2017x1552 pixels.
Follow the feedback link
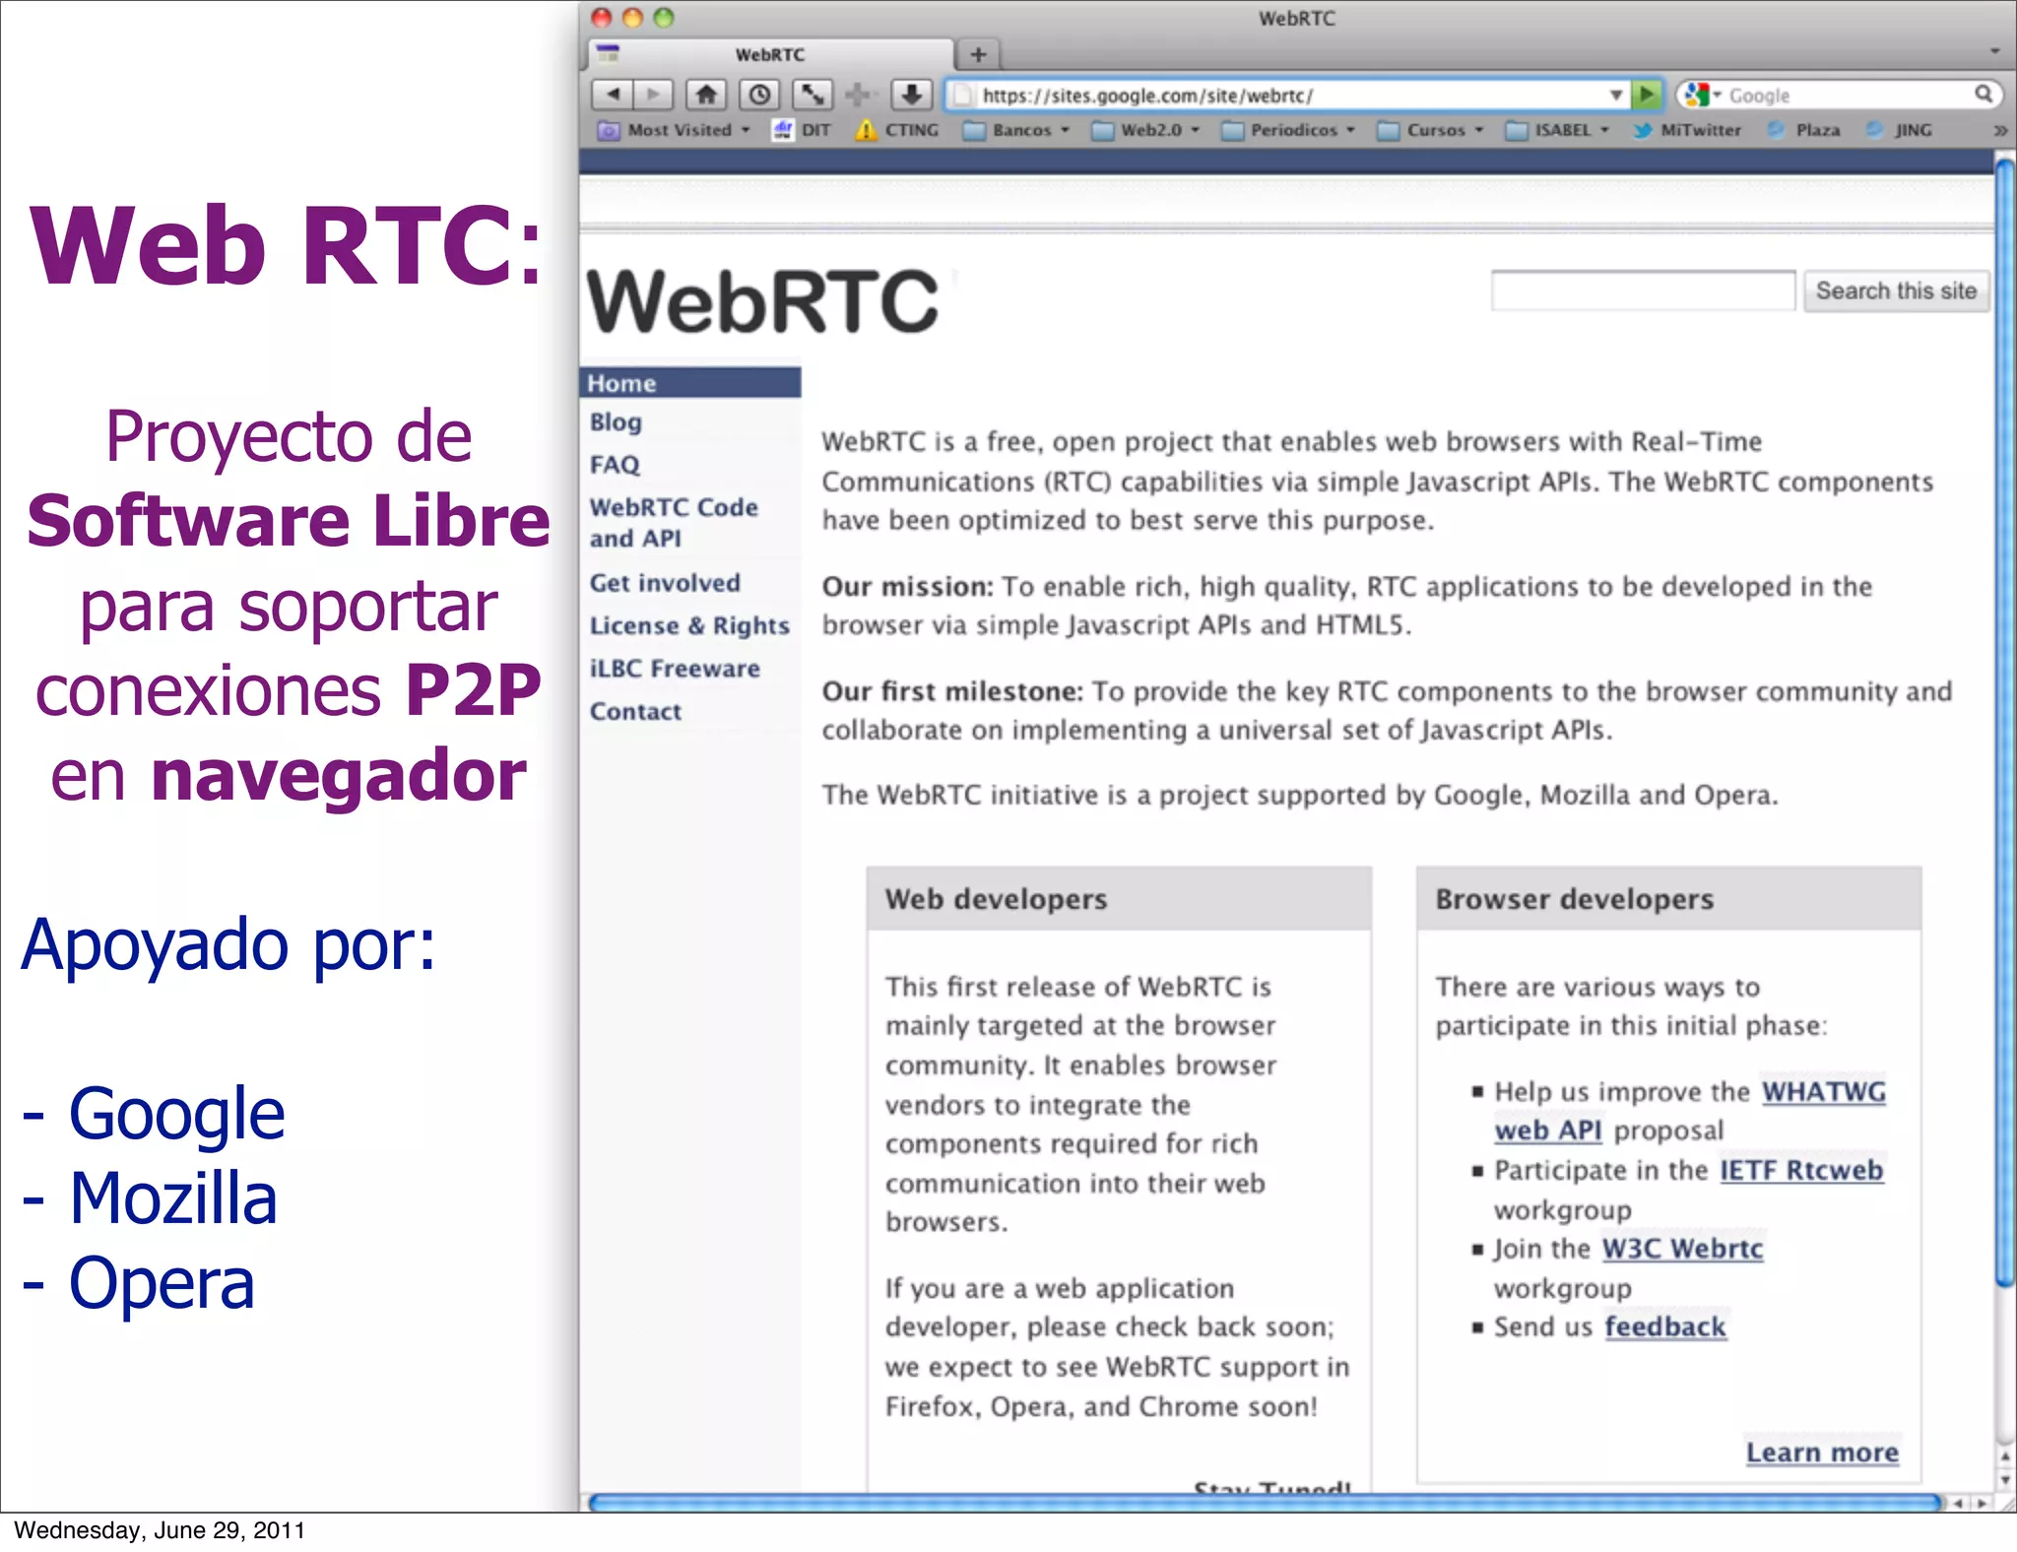(x=1665, y=1327)
